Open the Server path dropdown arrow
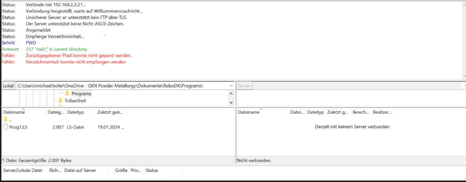 [x=464, y=86]
